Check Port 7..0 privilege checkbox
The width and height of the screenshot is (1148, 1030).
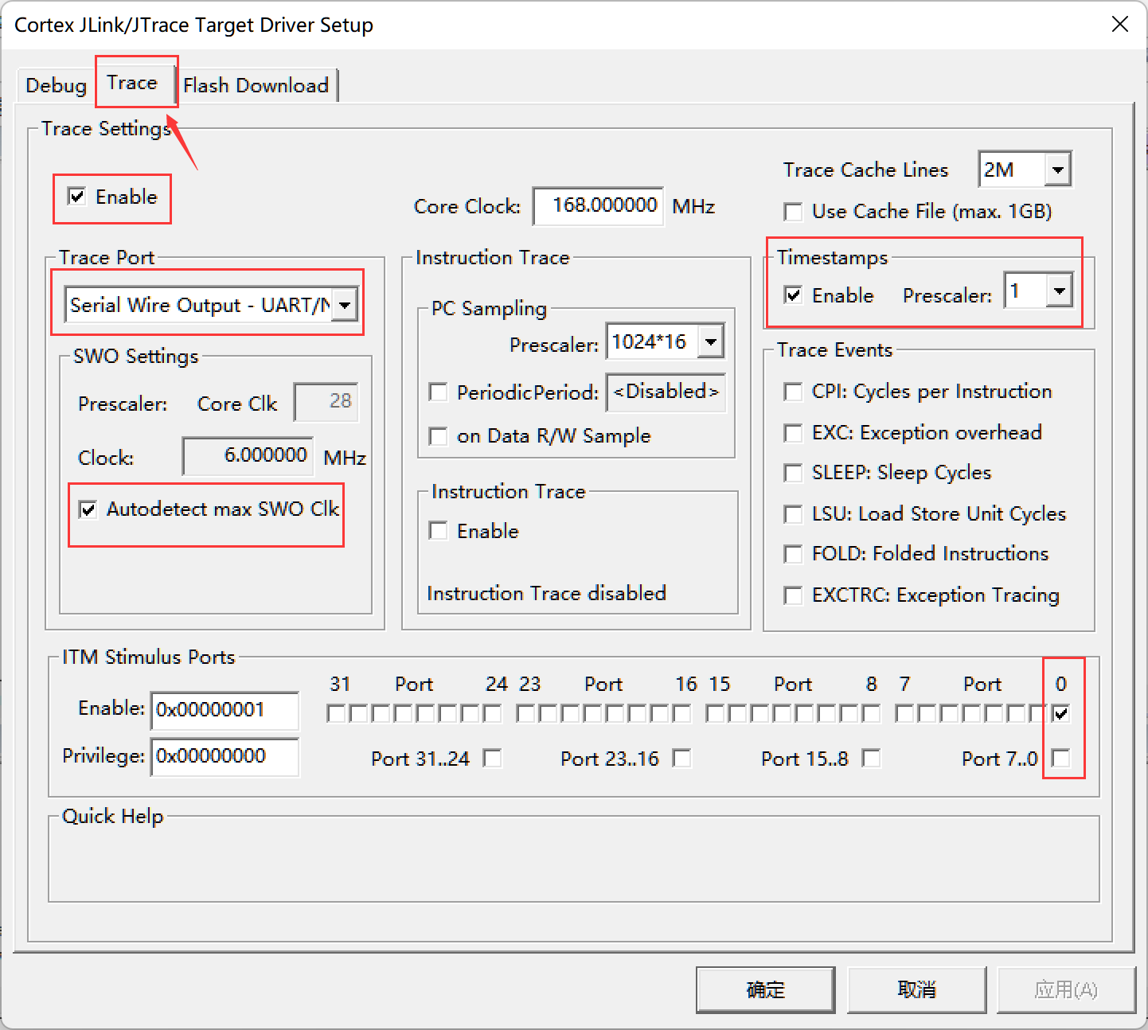pyautogui.click(x=1060, y=758)
